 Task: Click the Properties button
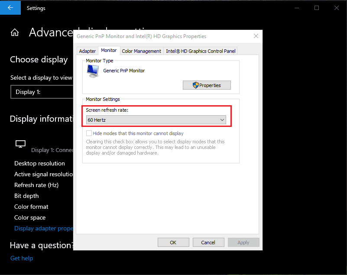207,85
